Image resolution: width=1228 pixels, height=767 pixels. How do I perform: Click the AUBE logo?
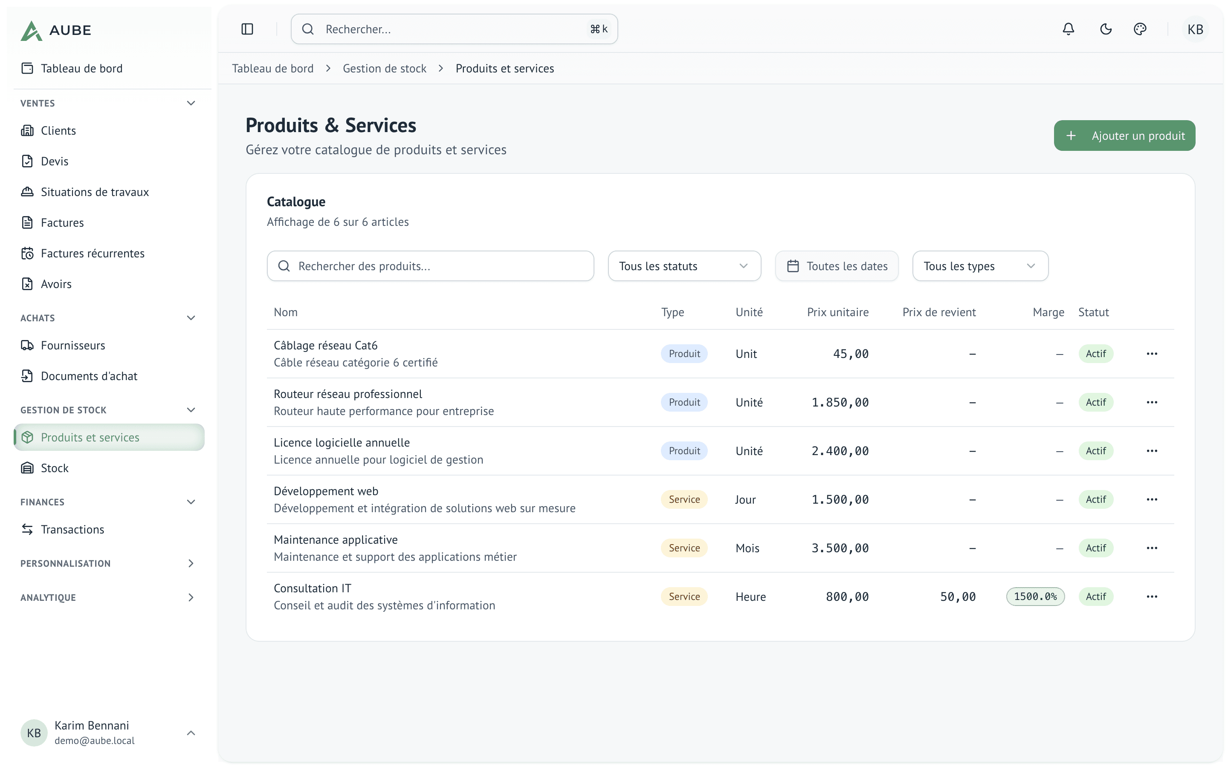tap(56, 30)
